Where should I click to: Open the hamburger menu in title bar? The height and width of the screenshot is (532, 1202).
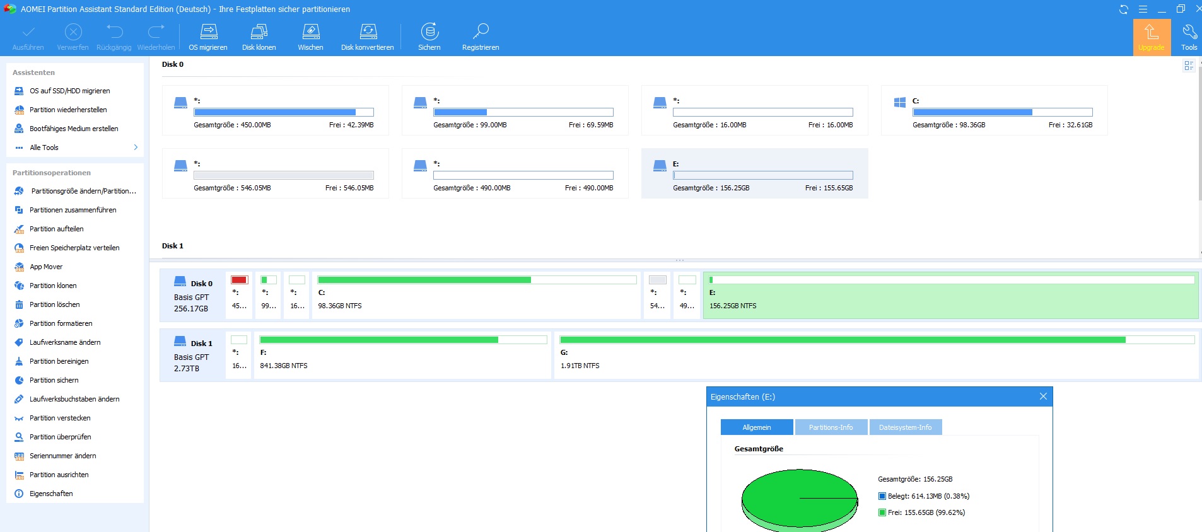point(1143,9)
